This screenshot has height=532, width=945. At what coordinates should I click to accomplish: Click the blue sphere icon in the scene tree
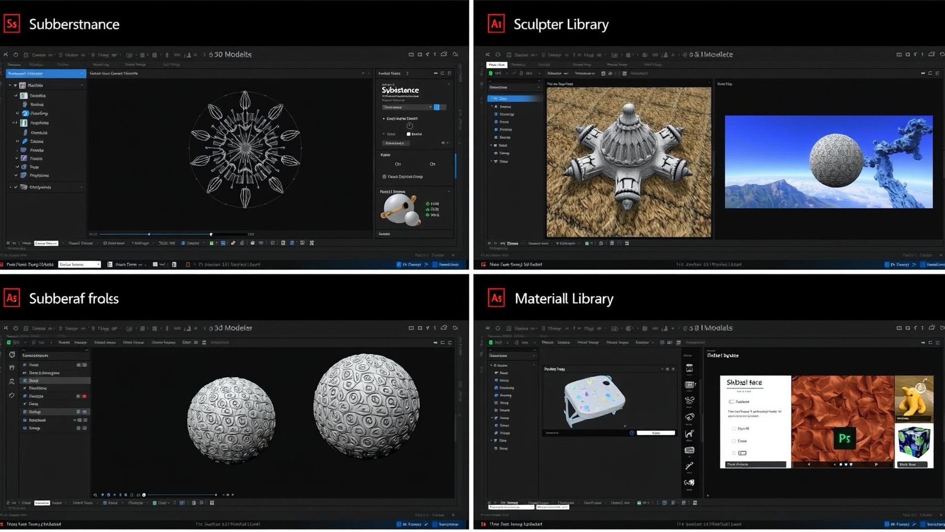click(25, 114)
